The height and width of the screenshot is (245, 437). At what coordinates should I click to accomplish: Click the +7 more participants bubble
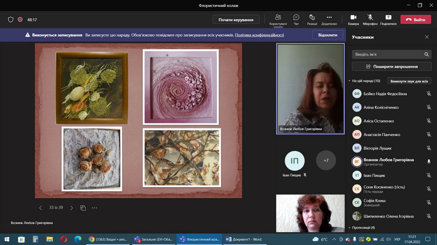point(326,160)
